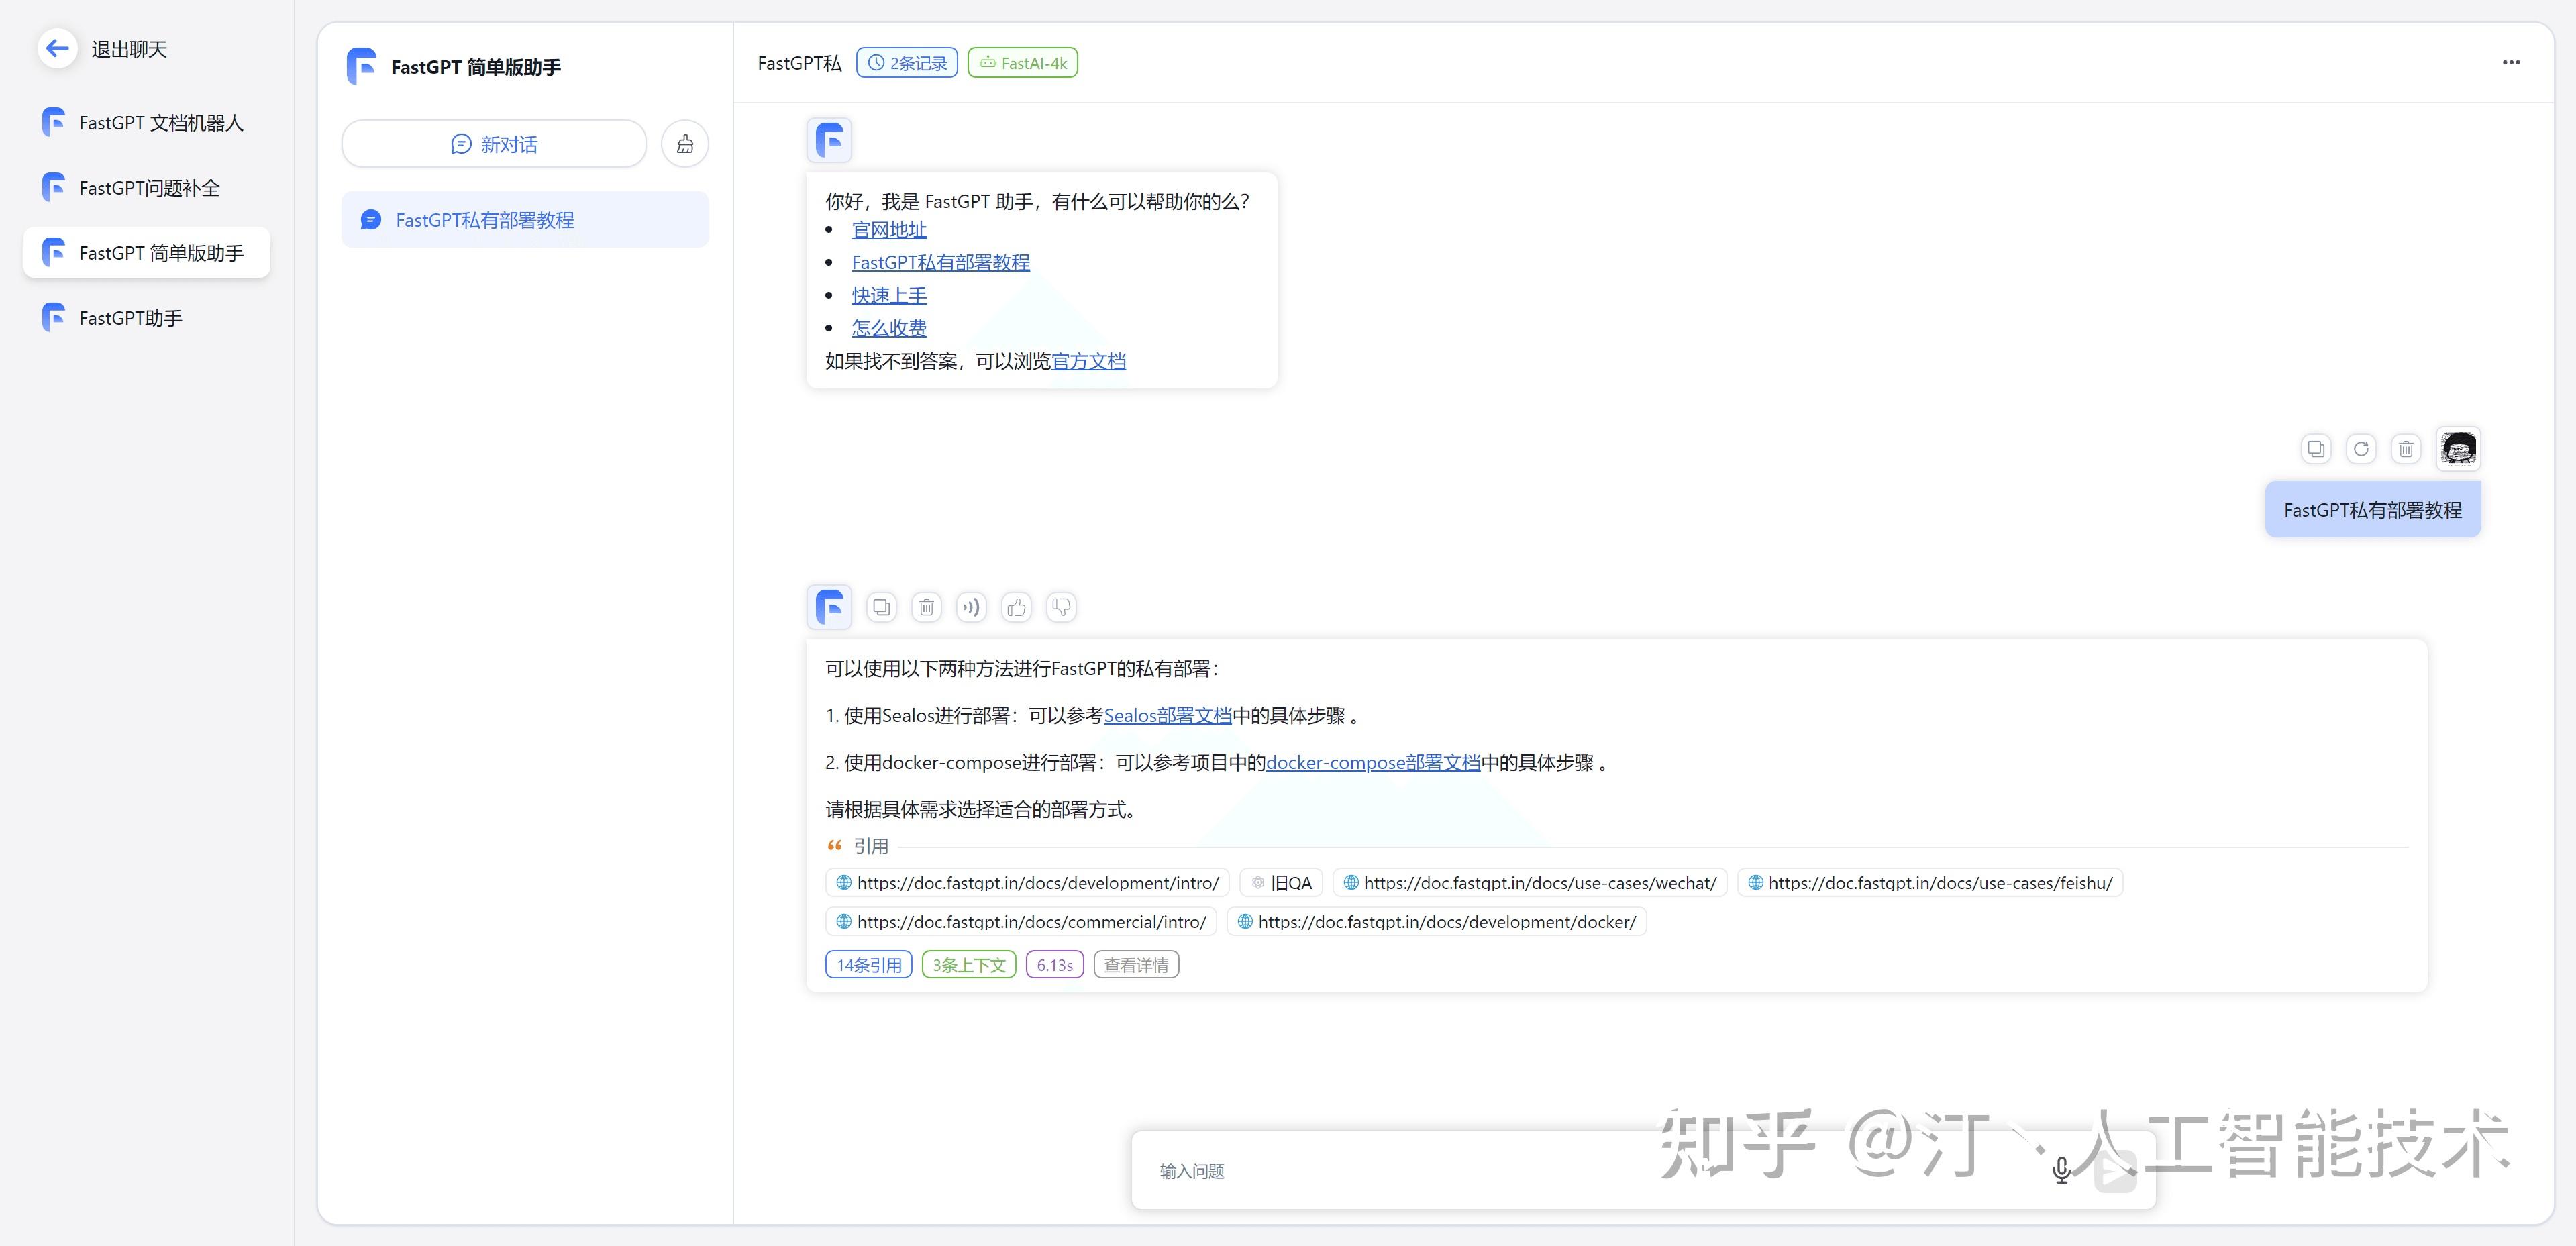Open the three-dot options menu
2576x1246 pixels.
2512,62
